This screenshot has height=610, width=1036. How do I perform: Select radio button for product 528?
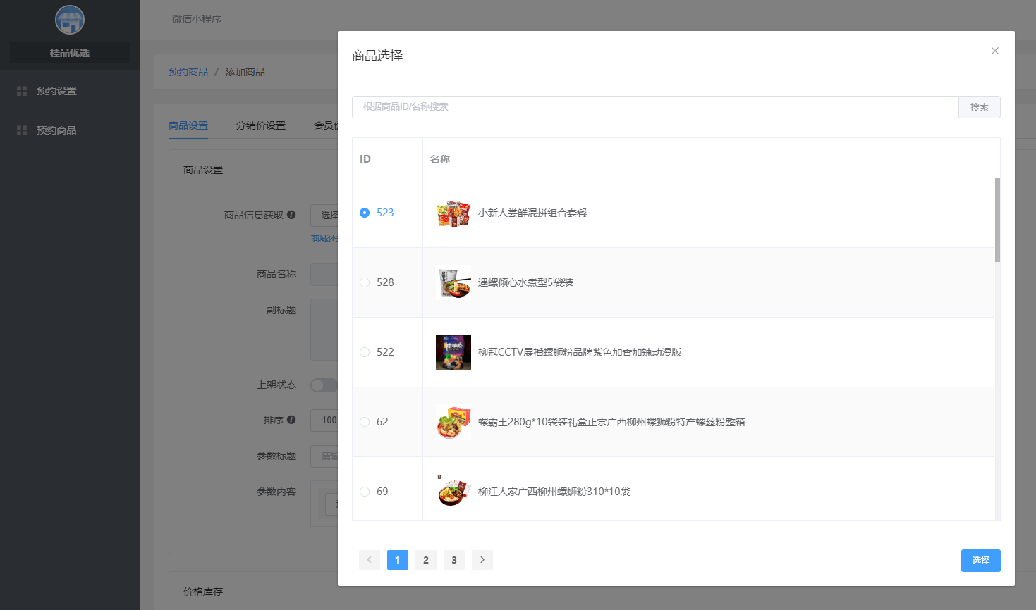(x=365, y=282)
